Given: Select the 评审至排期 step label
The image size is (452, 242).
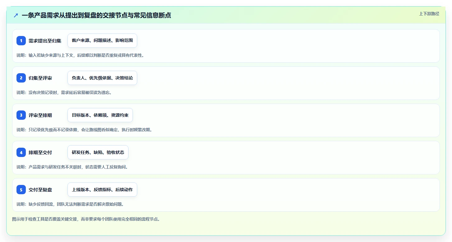Looking at the screenshot, I should [x=40, y=115].
